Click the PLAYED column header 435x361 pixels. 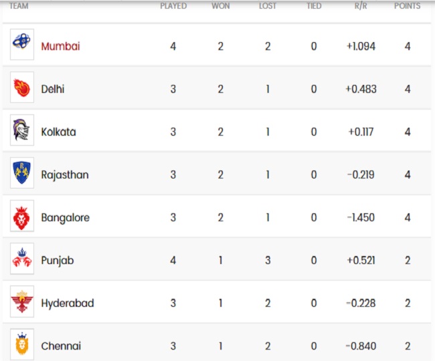pos(173,6)
